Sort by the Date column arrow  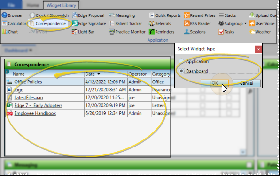(x=99, y=74)
